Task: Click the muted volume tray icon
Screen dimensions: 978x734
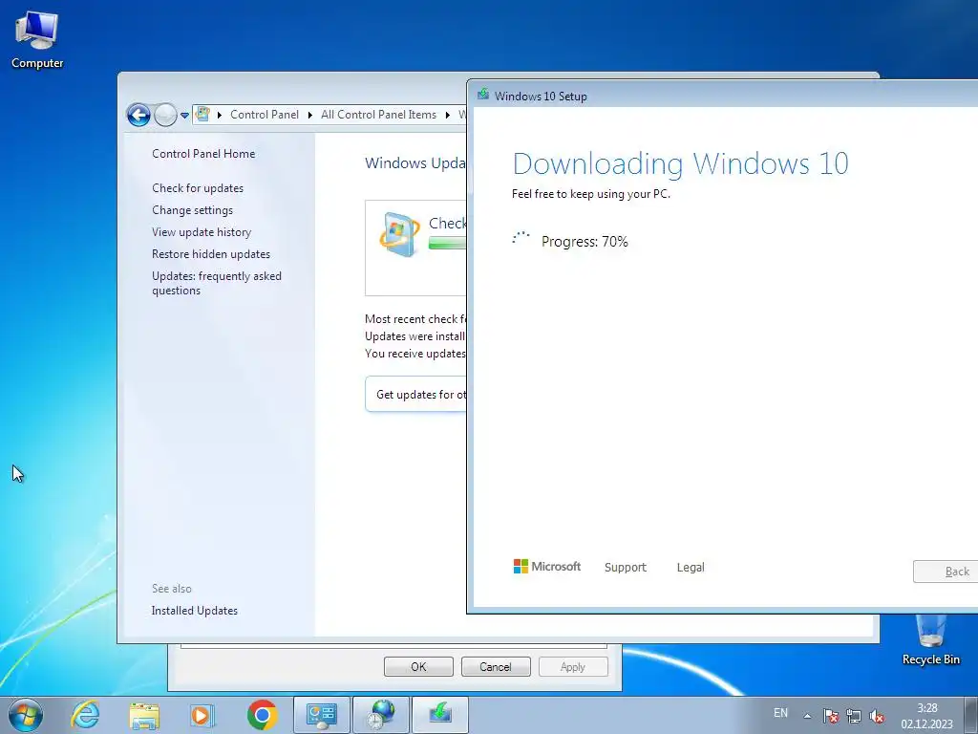Action: coord(877,716)
